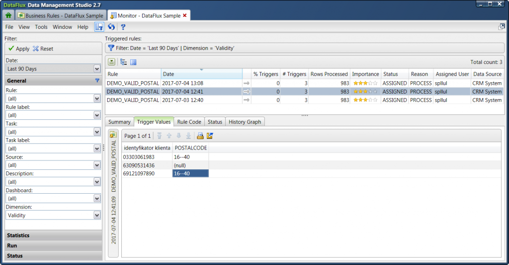The height and width of the screenshot is (265, 509).
Task: Click the restore window icon at menu bar right
Action: 502,27
